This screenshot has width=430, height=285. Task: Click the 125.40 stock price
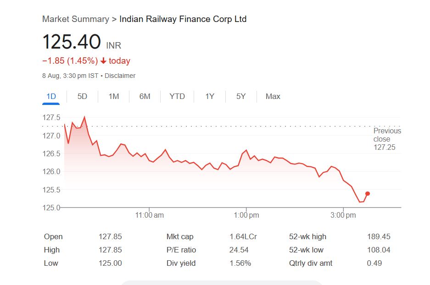[x=72, y=42]
